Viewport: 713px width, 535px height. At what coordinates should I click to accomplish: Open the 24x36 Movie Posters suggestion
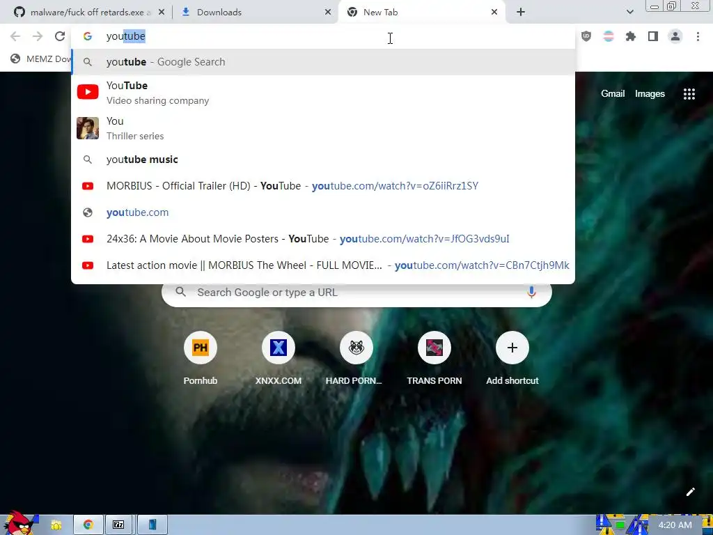tap(323, 239)
